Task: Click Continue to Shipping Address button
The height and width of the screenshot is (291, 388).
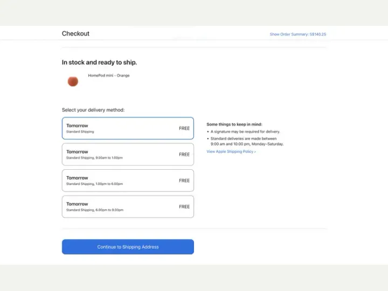Action: (128, 247)
